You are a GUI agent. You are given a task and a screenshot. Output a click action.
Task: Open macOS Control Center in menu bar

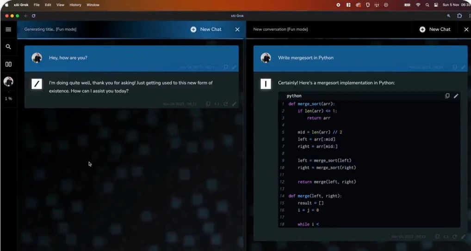pos(436,5)
